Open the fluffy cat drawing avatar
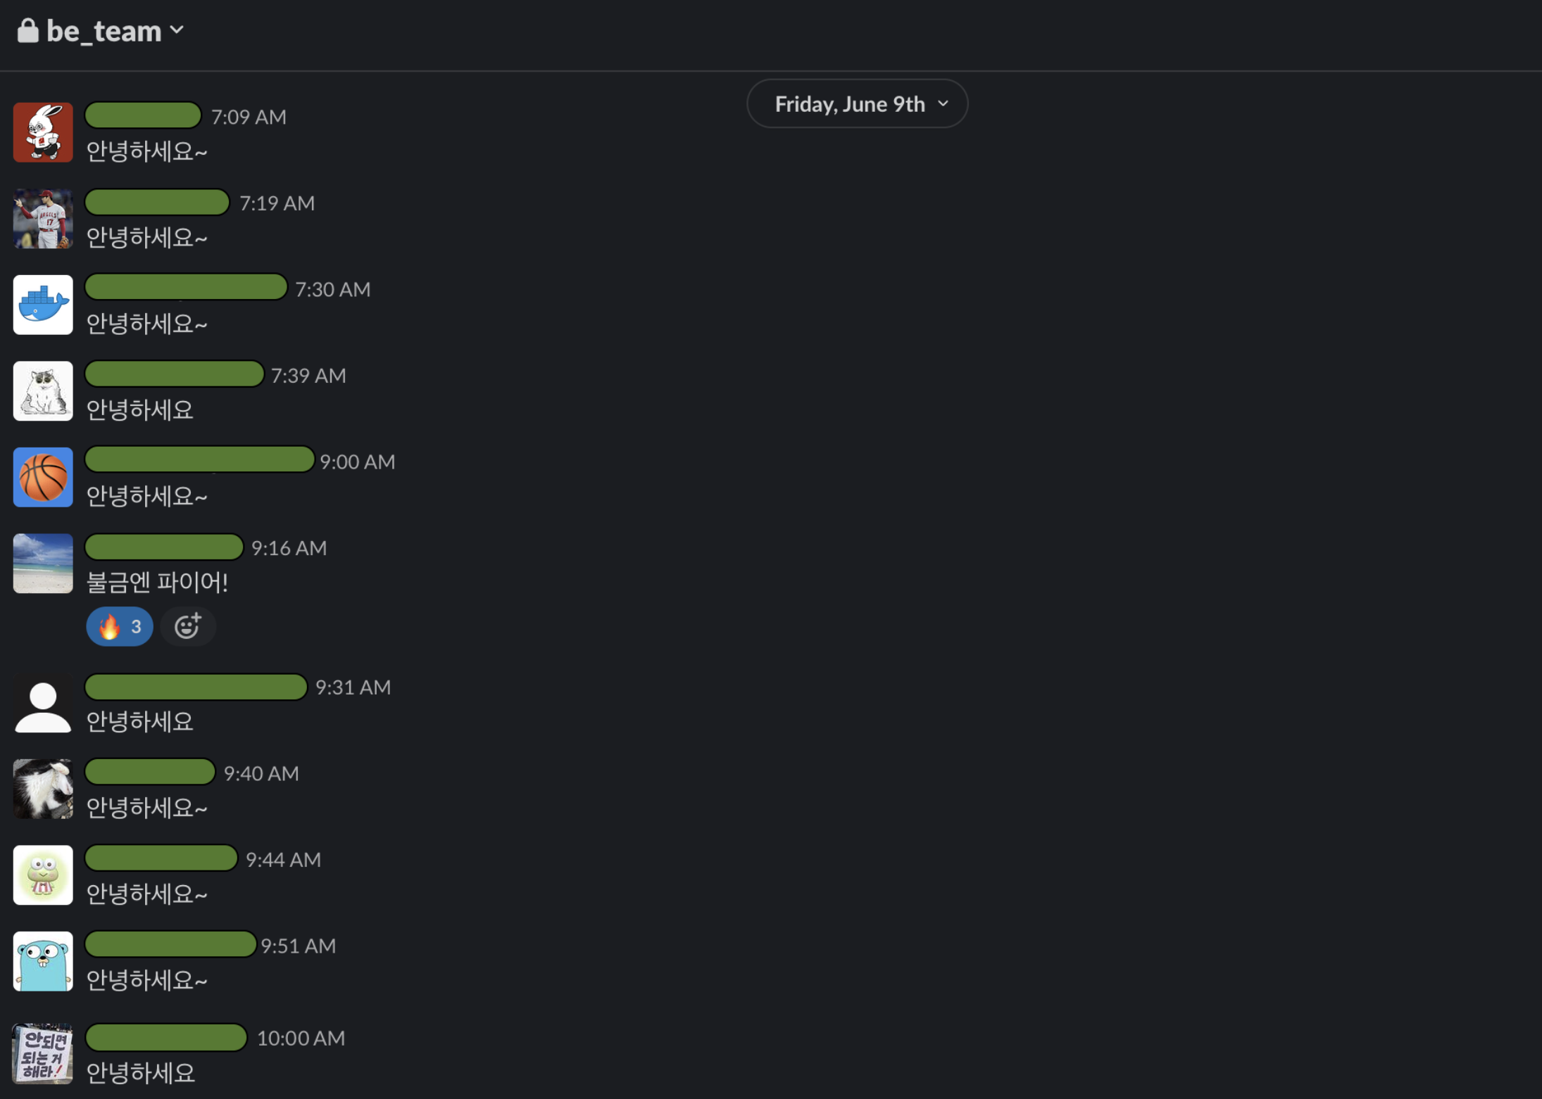The width and height of the screenshot is (1542, 1099). [43, 391]
